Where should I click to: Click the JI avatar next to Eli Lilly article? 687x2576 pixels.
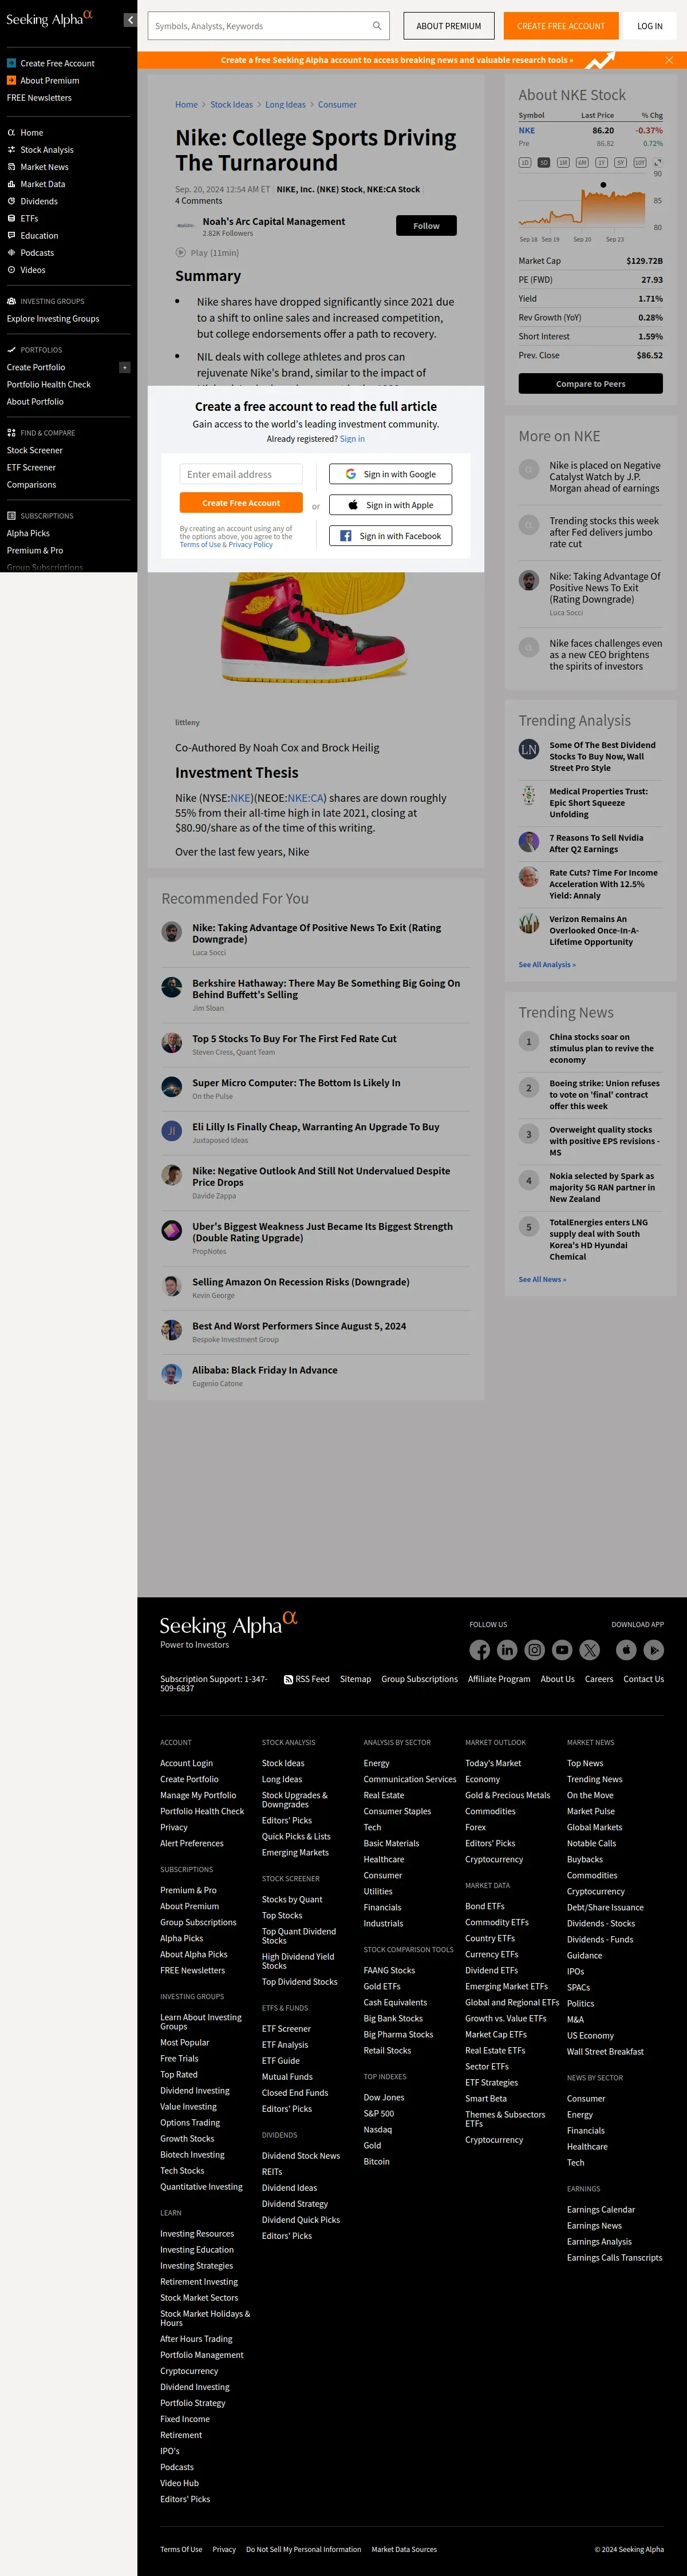pos(172,1131)
